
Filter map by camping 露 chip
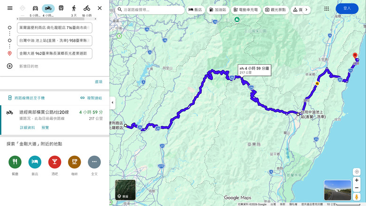[x=297, y=10]
